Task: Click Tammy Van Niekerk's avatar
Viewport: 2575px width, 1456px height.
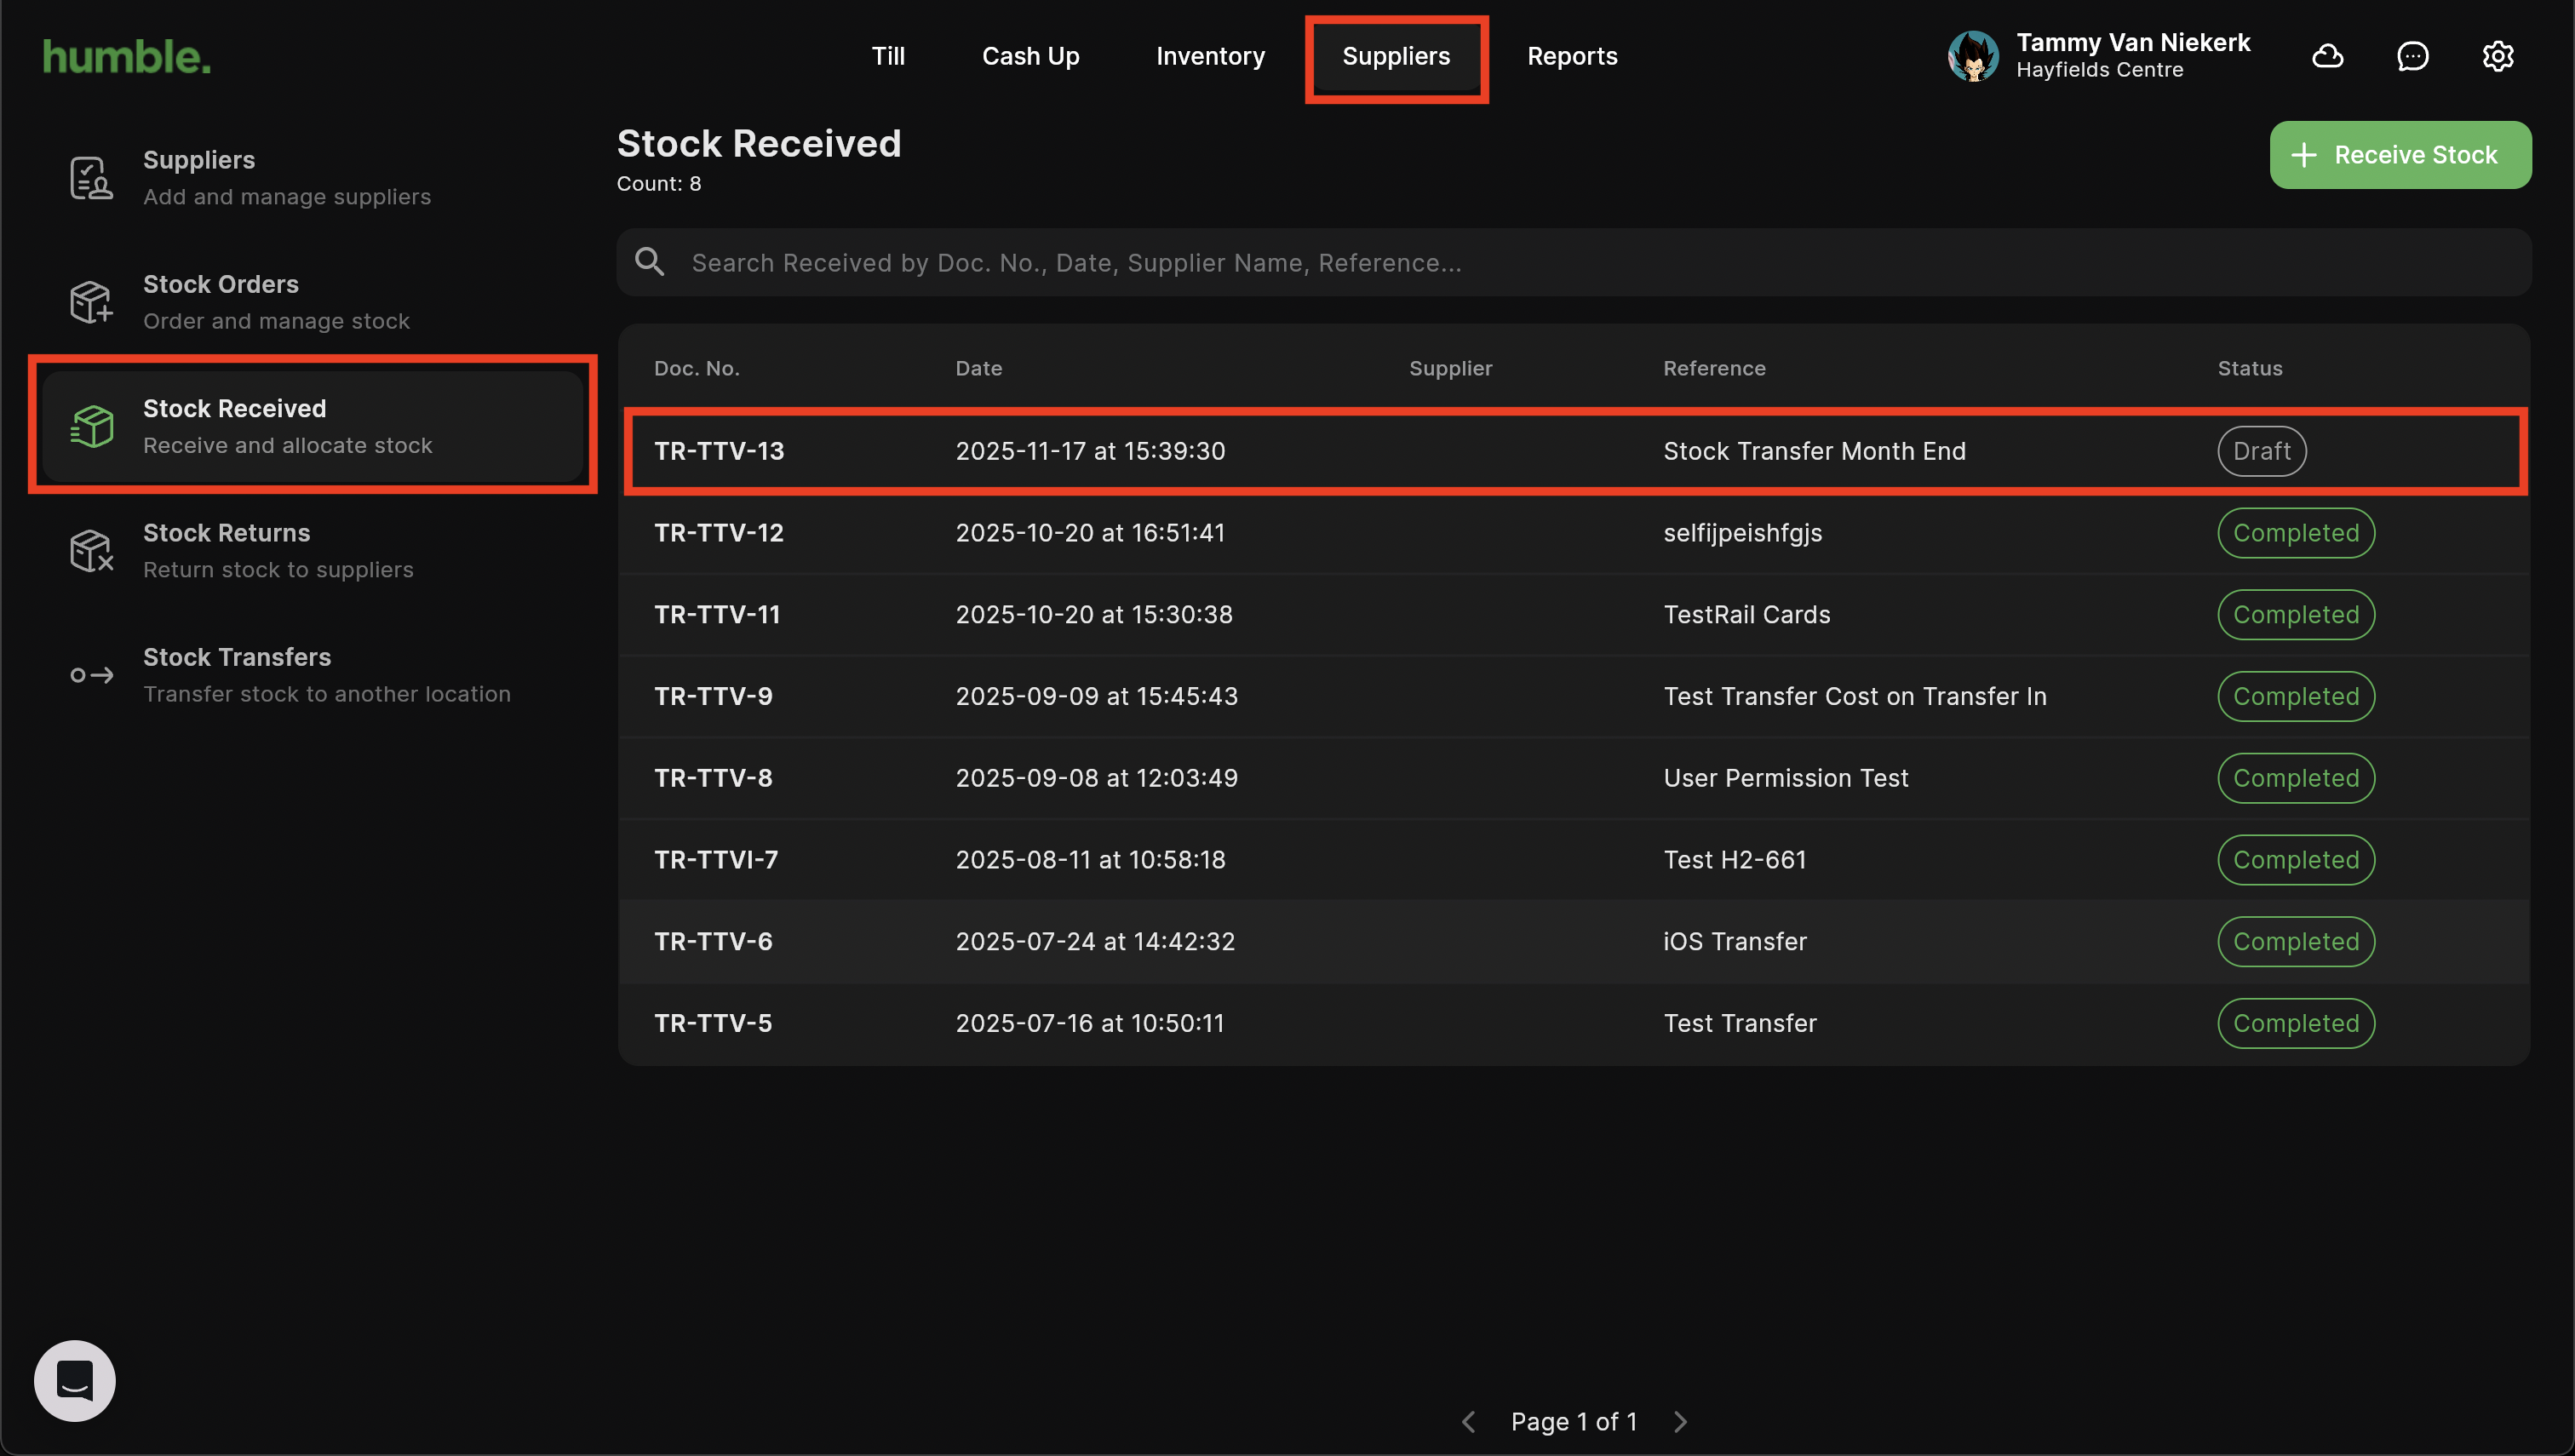Action: (x=1973, y=56)
